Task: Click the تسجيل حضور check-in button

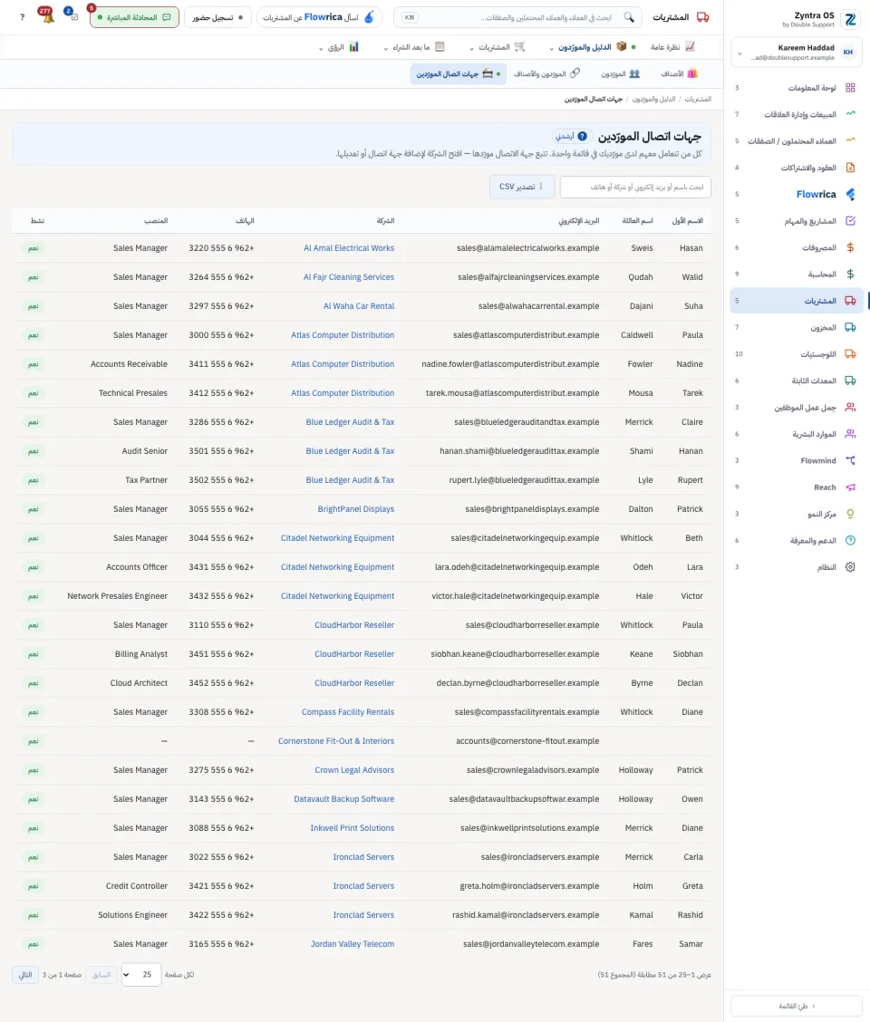Action: click(217, 17)
